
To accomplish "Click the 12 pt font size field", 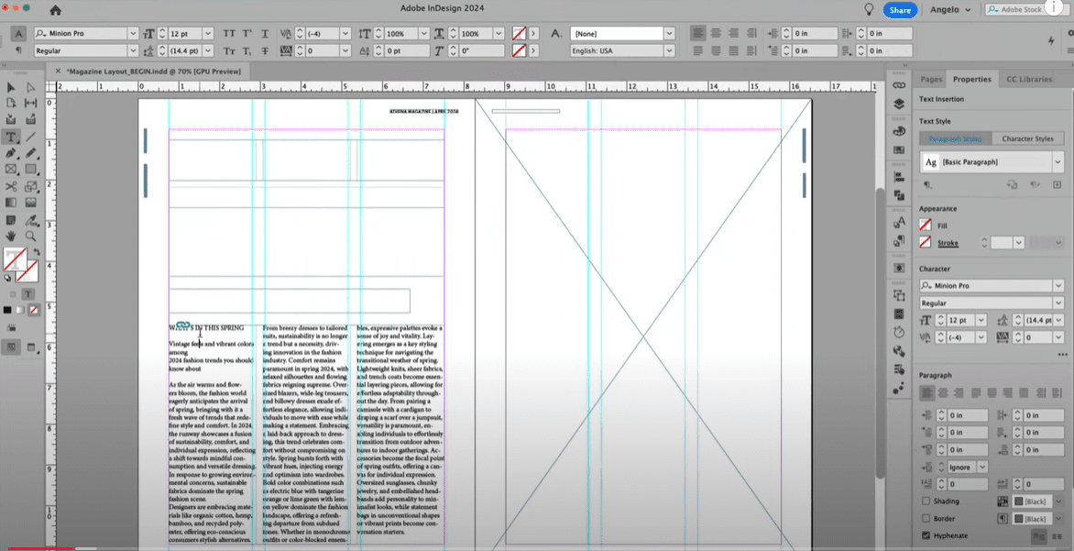I will [x=179, y=32].
